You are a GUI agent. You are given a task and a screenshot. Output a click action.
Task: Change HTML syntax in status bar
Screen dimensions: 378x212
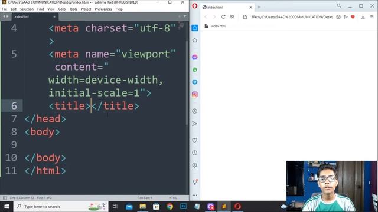[173, 198]
